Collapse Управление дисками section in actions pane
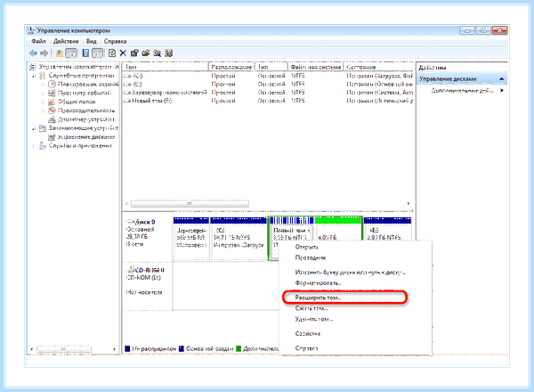This screenshot has width=534, height=392. [x=501, y=79]
